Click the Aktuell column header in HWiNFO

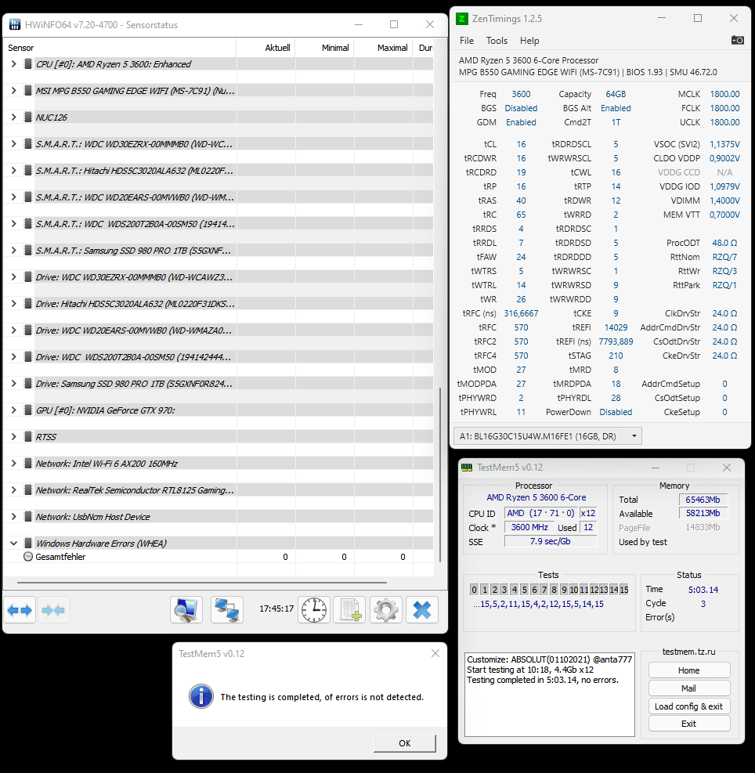pyautogui.click(x=266, y=47)
